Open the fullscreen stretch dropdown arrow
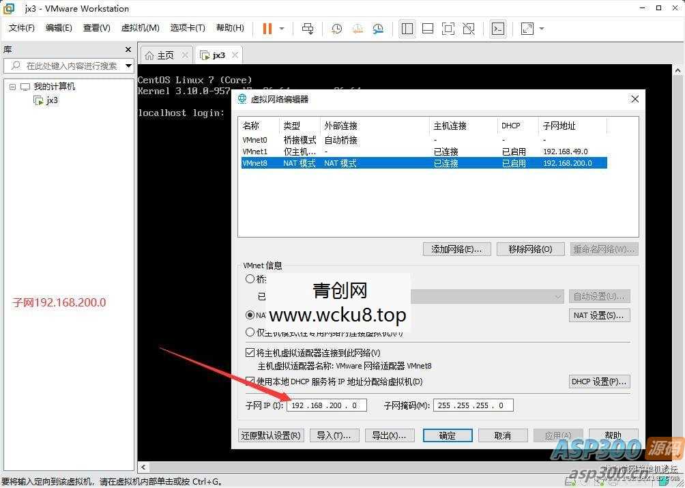The image size is (685, 488). 542,29
